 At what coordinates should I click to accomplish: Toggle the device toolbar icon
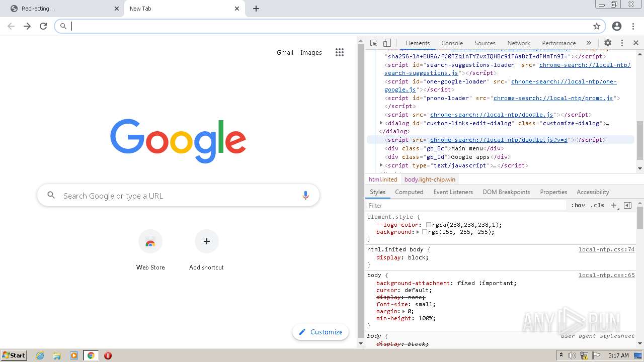point(387,43)
